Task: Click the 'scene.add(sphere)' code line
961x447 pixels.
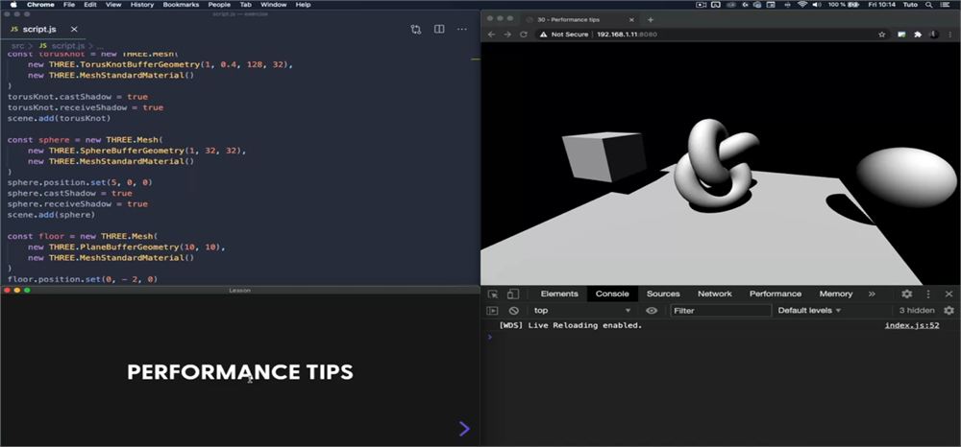Action: point(51,215)
